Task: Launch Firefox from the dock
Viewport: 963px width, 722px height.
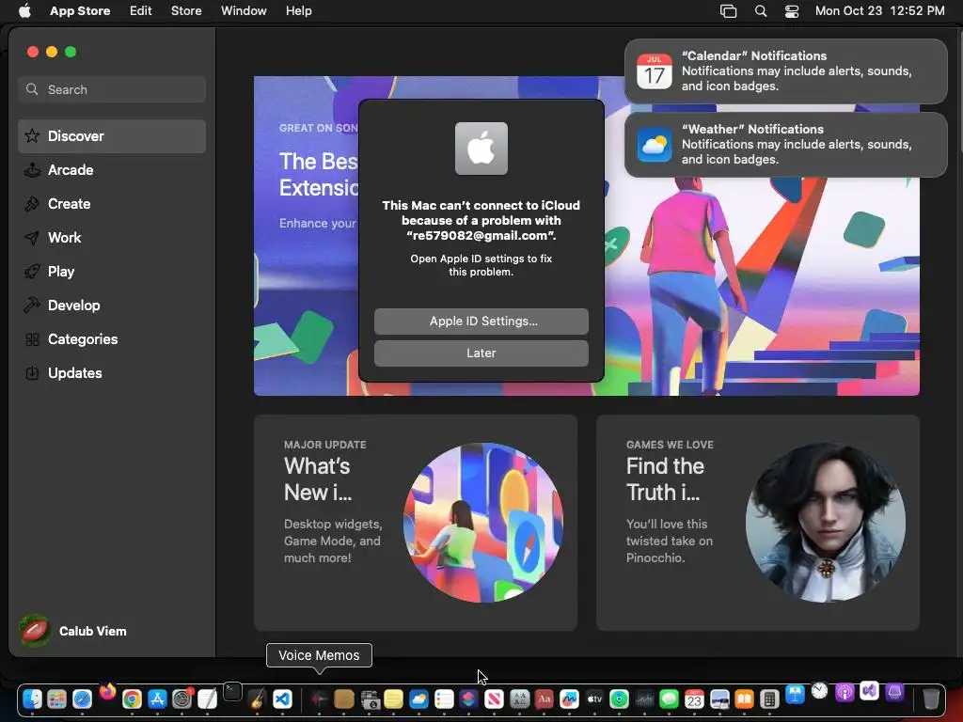Action: point(107,691)
